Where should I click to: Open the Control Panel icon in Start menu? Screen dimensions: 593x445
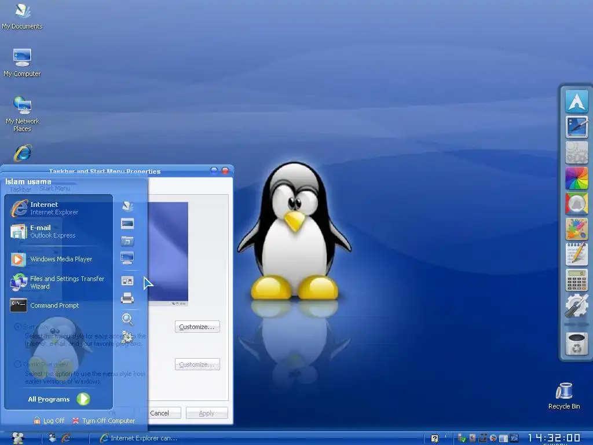coord(127,281)
